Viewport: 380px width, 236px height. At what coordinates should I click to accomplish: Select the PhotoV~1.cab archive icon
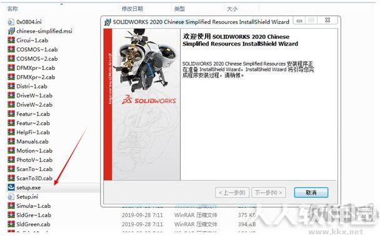pyautogui.click(x=11, y=160)
